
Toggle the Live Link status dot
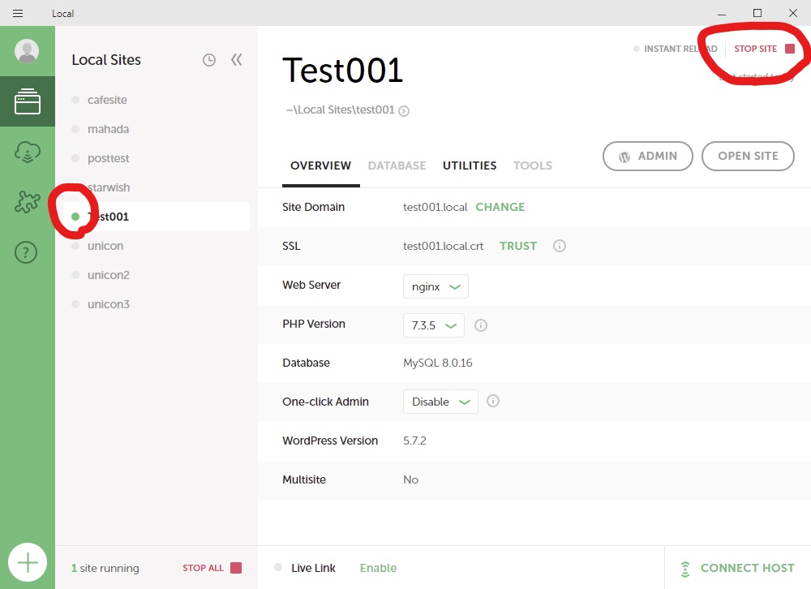[278, 567]
